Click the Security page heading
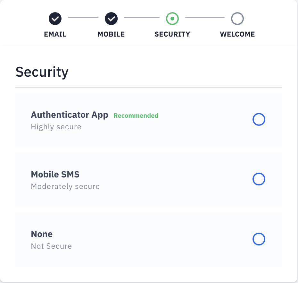Viewport: 298px width, 283px height. tap(42, 72)
